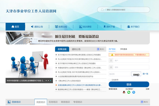
Task: Select the third carousel dot
Action: click(50, 81)
